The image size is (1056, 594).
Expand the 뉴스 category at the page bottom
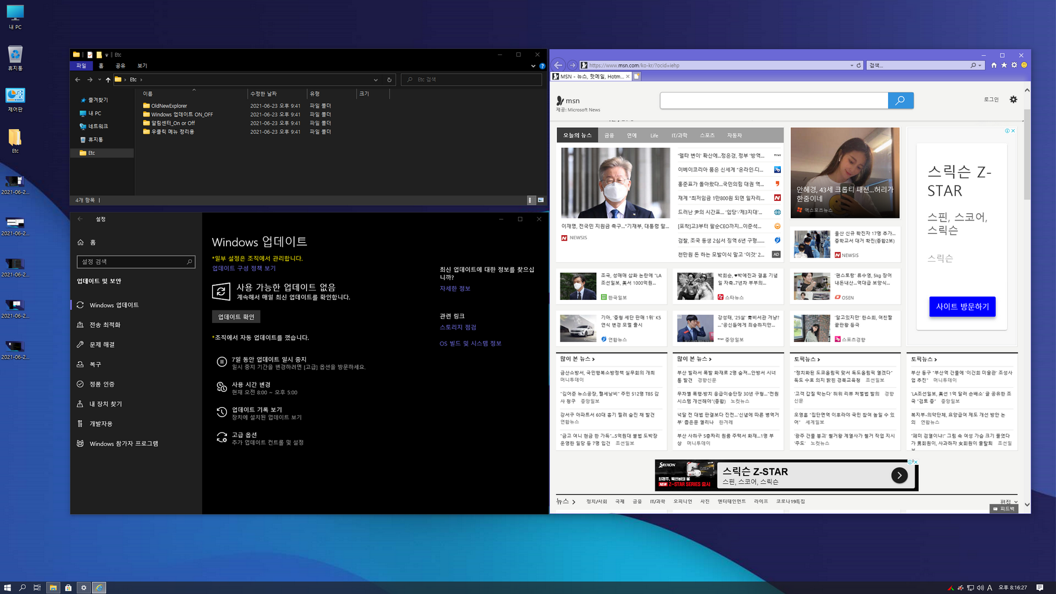[565, 501]
